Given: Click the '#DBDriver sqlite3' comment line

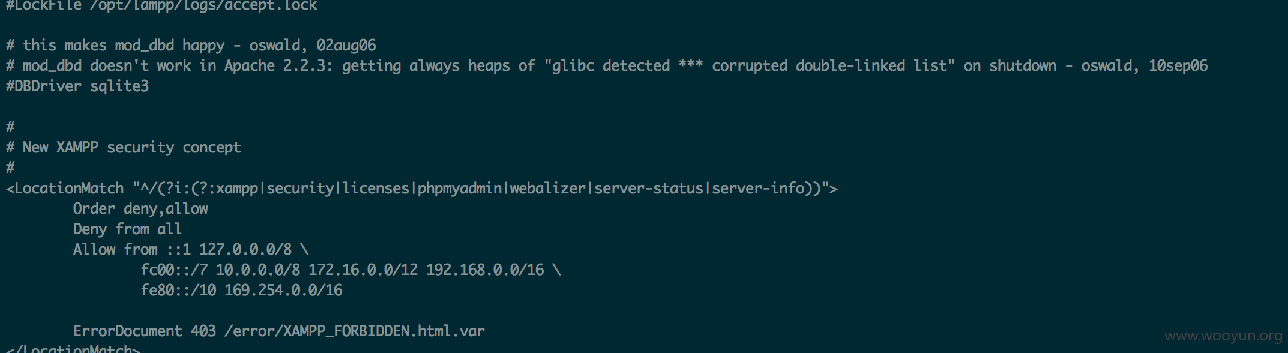Looking at the screenshot, I should tap(77, 86).
